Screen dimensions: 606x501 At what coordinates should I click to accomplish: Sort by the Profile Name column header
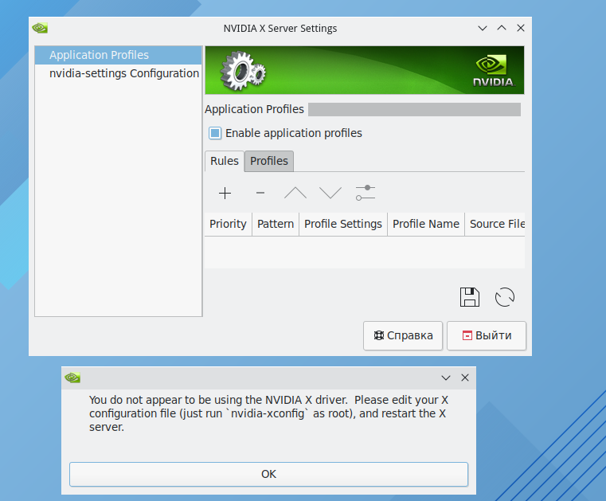[x=426, y=224]
